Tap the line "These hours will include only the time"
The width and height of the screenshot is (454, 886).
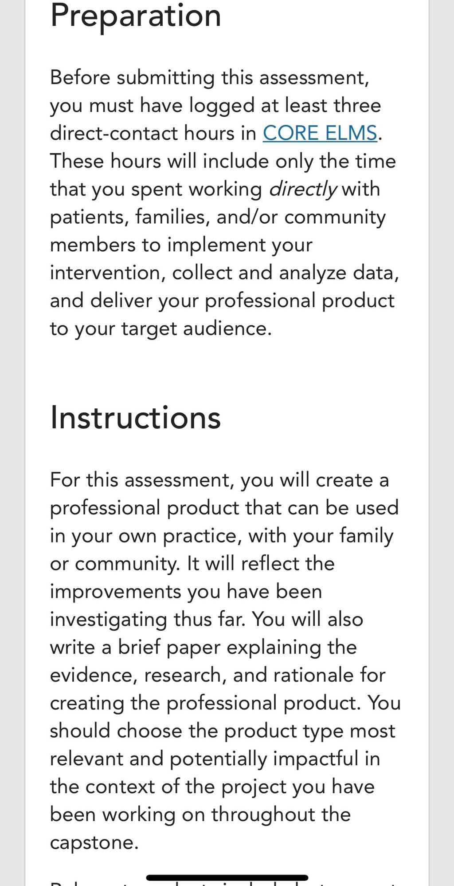click(x=223, y=161)
